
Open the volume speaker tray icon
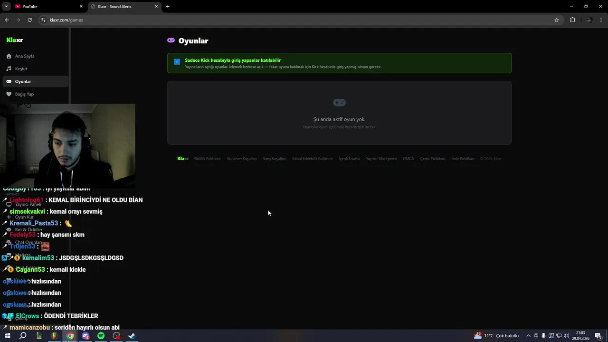tap(566, 336)
